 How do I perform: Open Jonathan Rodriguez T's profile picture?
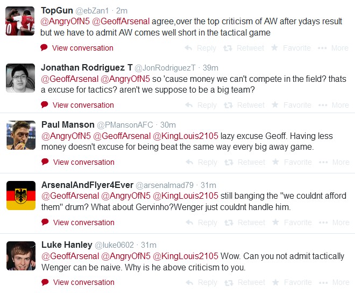[20, 78]
